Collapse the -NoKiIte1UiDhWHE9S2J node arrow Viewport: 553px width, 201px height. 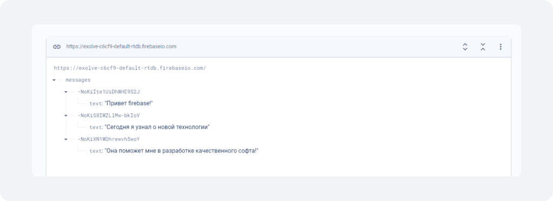65,92
